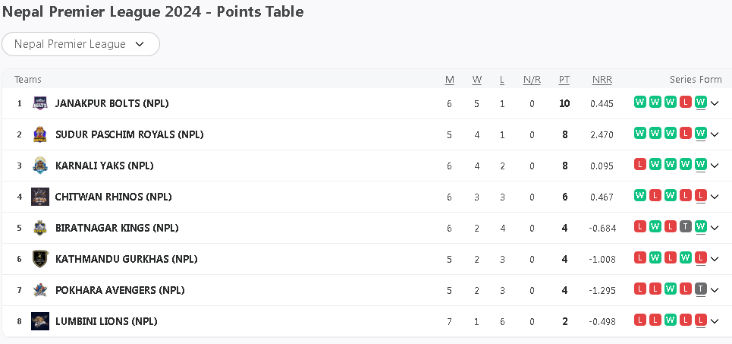Viewport: 732px width, 344px height.
Task: Open the Nepal Premier League dropdown
Action: click(x=80, y=44)
